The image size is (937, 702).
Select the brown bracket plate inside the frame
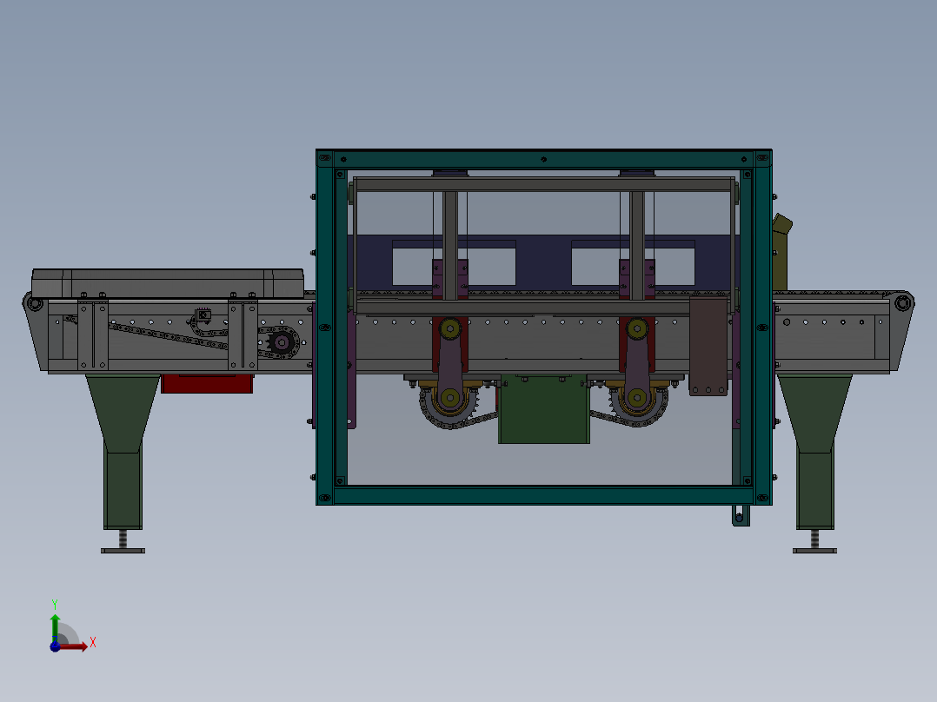(708, 345)
